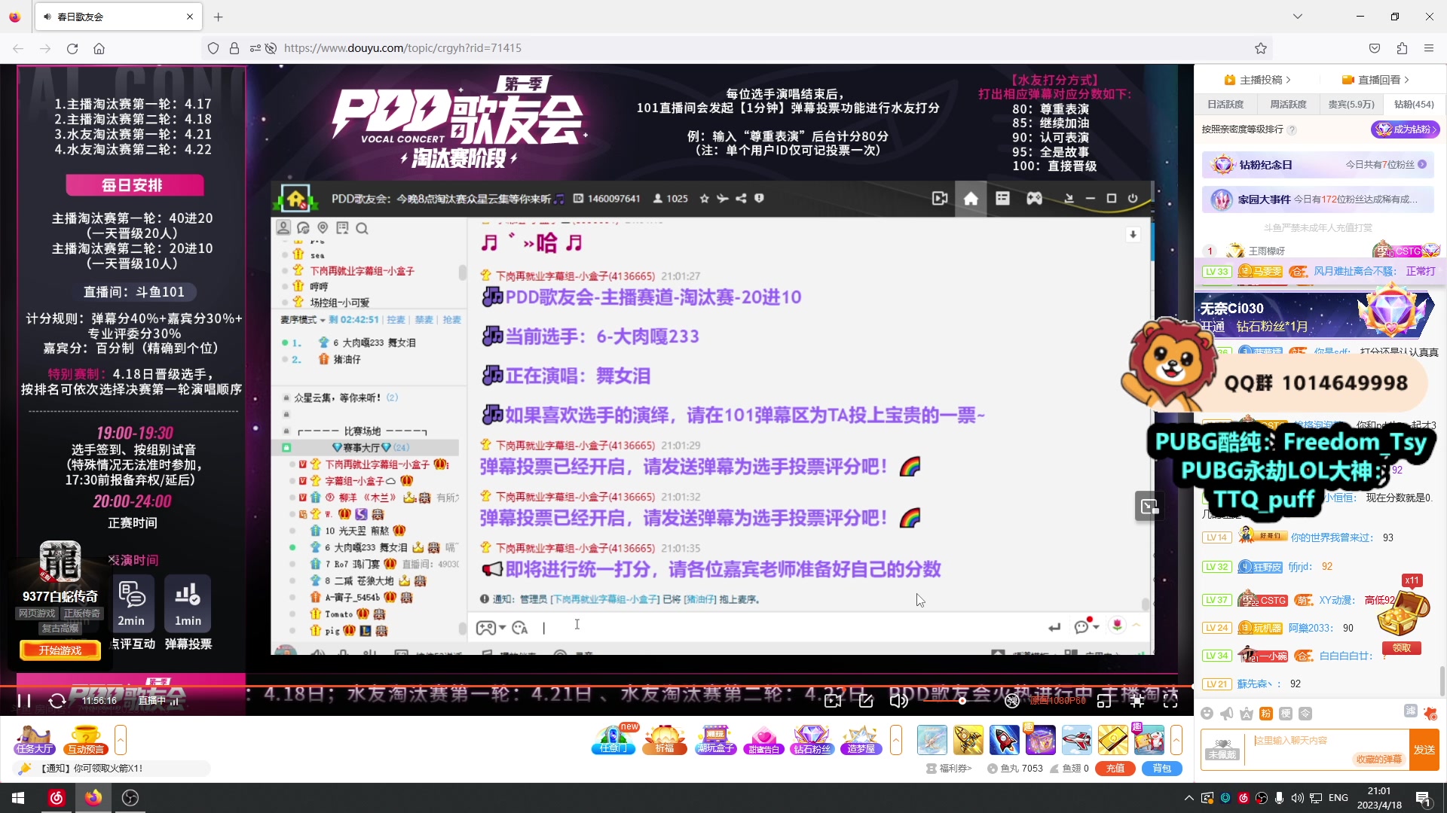
Task: Expand the arrow after 造梦屋 activities
Action: pos(896,740)
